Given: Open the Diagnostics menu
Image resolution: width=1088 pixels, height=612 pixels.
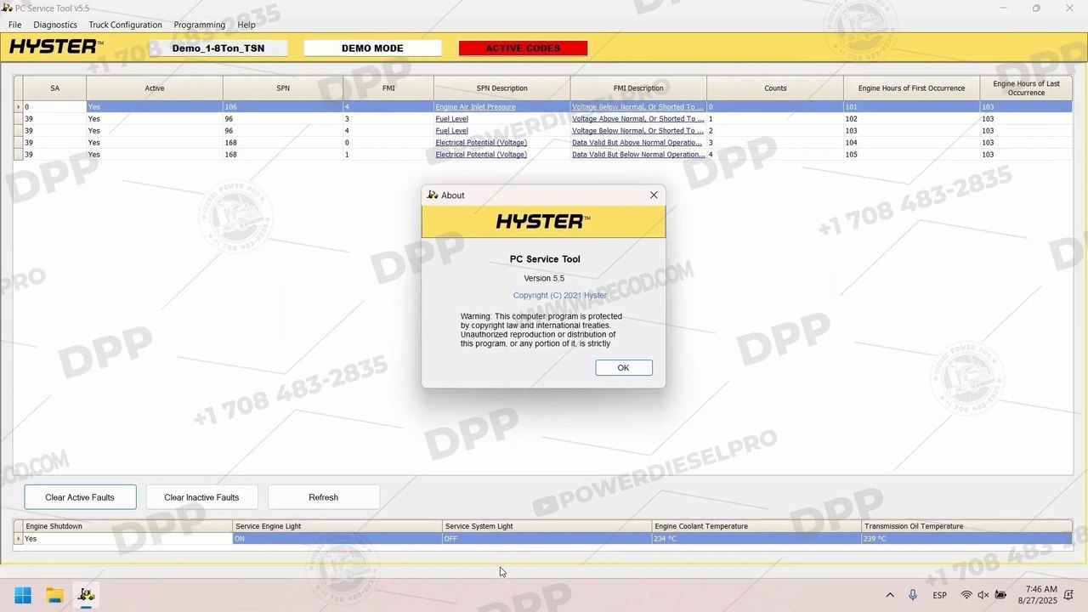Looking at the screenshot, I should (55, 25).
